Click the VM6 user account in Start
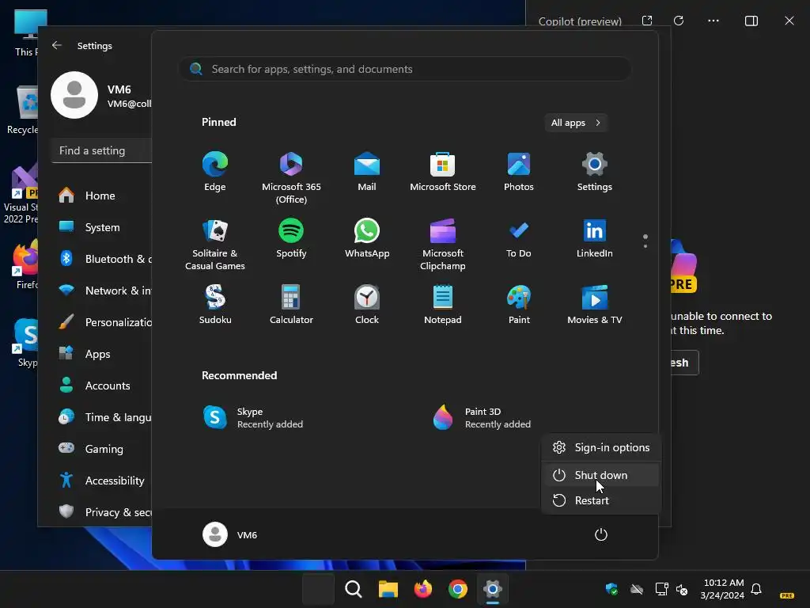The image size is (810, 608). pos(230,534)
